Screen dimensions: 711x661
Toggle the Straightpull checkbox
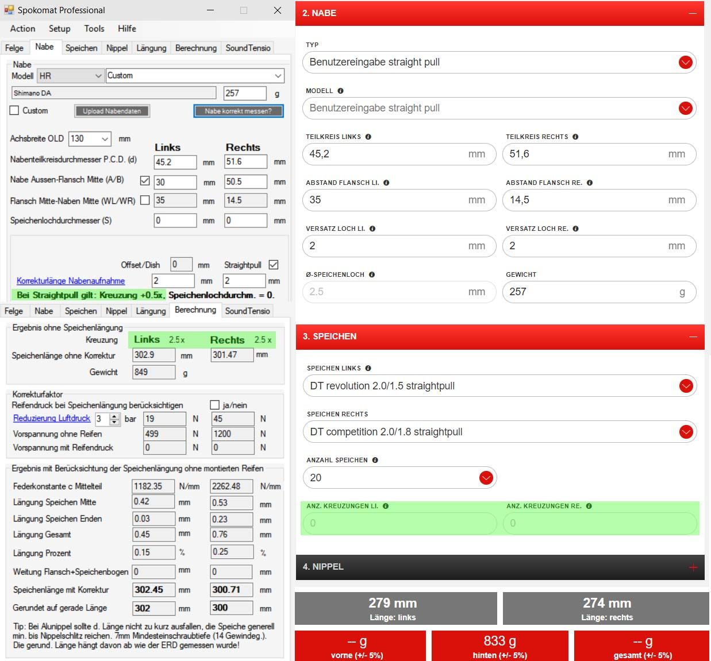(274, 265)
